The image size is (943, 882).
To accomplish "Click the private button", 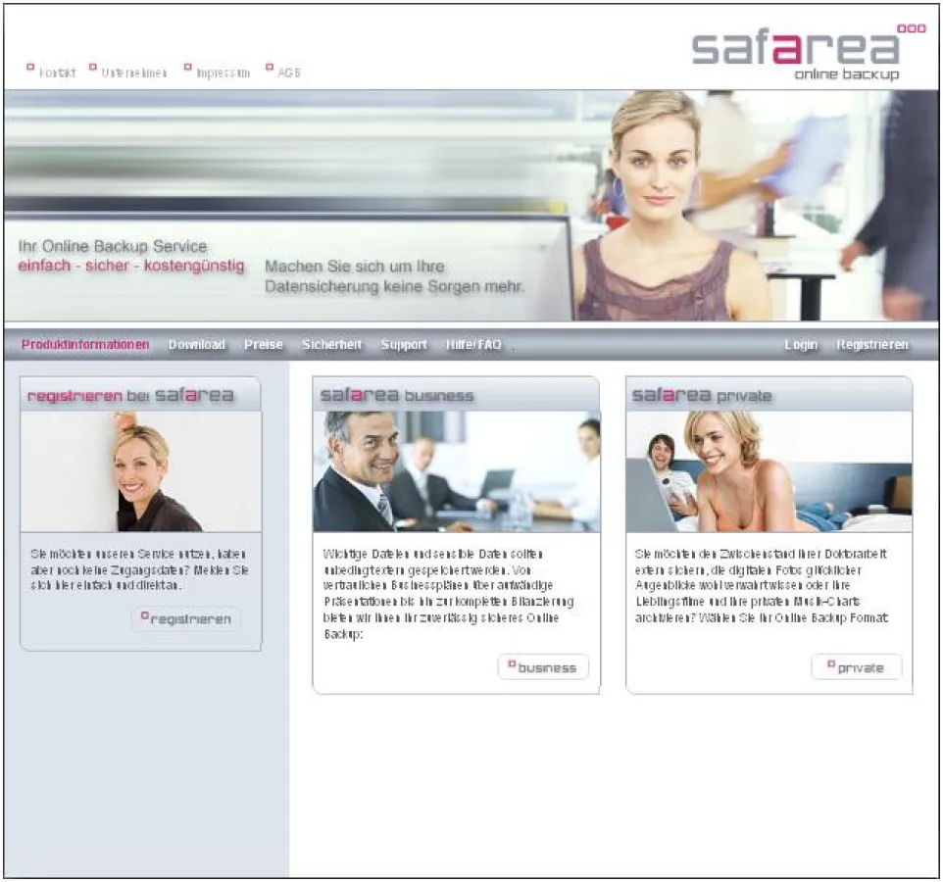I will [x=858, y=666].
